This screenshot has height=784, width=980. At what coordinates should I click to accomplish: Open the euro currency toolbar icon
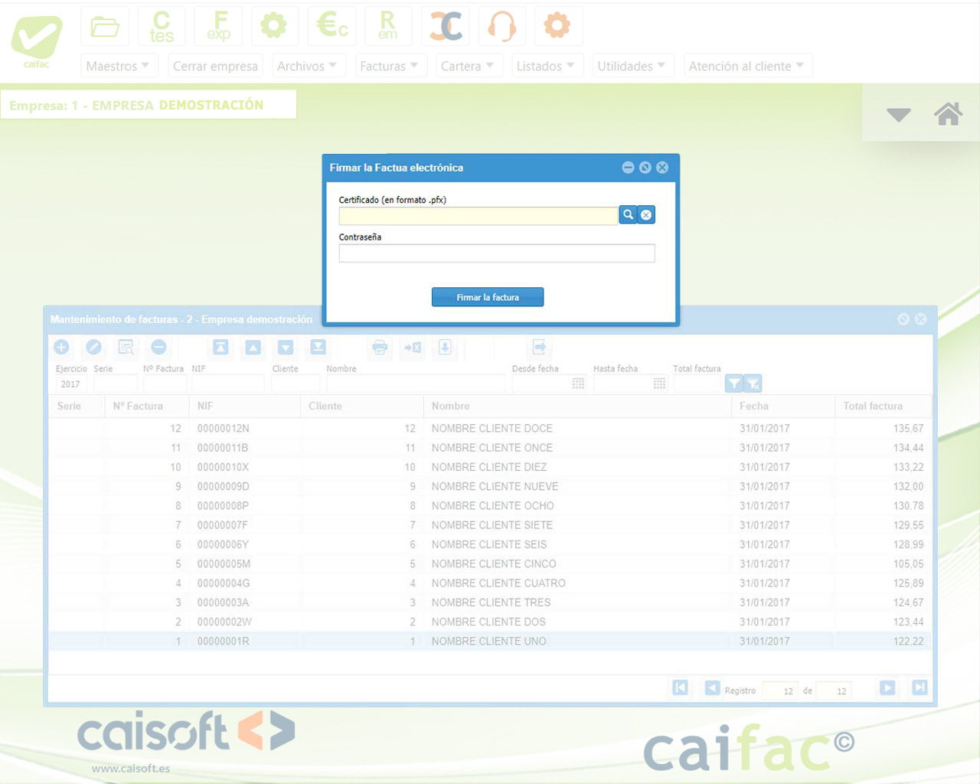(x=332, y=27)
